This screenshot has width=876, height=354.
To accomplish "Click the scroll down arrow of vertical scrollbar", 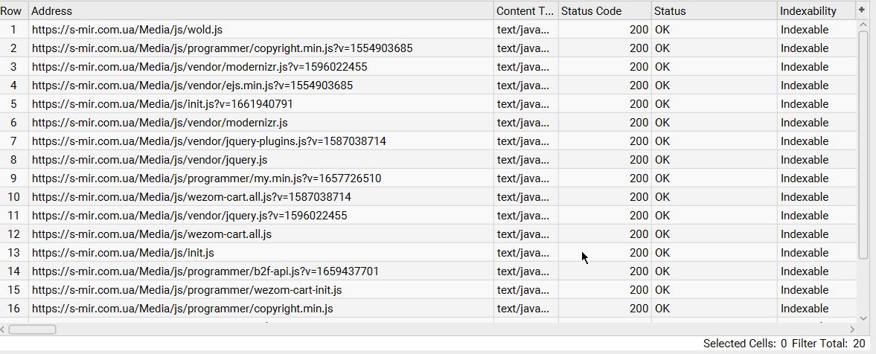I will click(863, 318).
